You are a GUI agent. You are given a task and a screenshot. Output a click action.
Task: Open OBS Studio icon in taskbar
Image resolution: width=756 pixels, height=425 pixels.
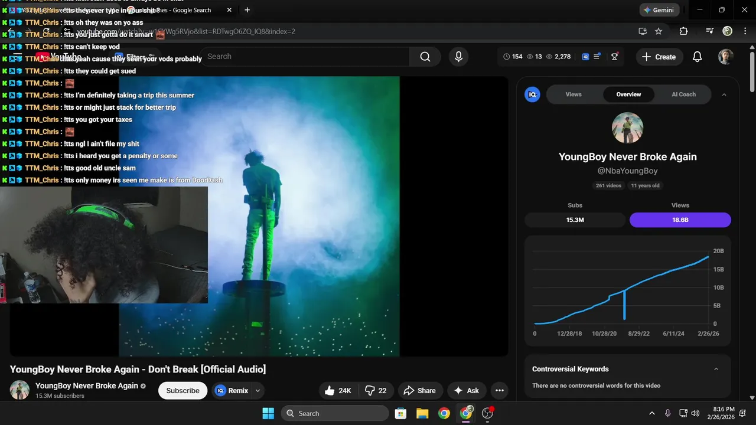(x=488, y=413)
